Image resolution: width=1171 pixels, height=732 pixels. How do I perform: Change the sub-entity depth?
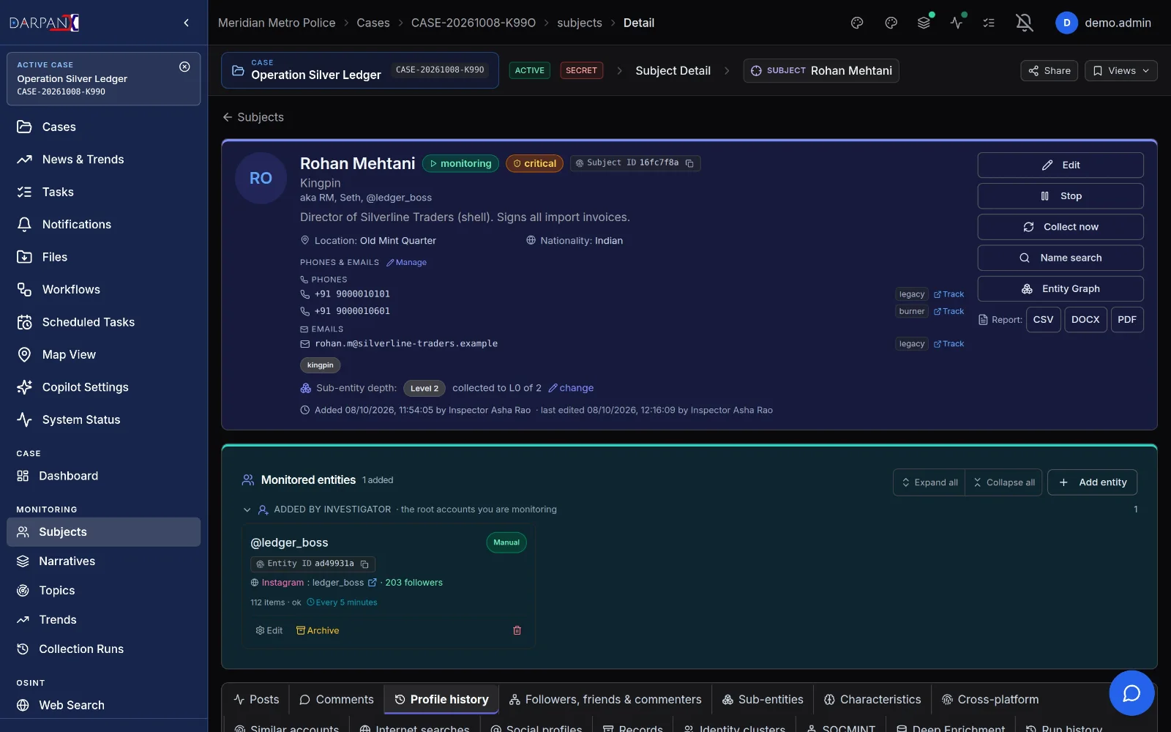pyautogui.click(x=571, y=388)
